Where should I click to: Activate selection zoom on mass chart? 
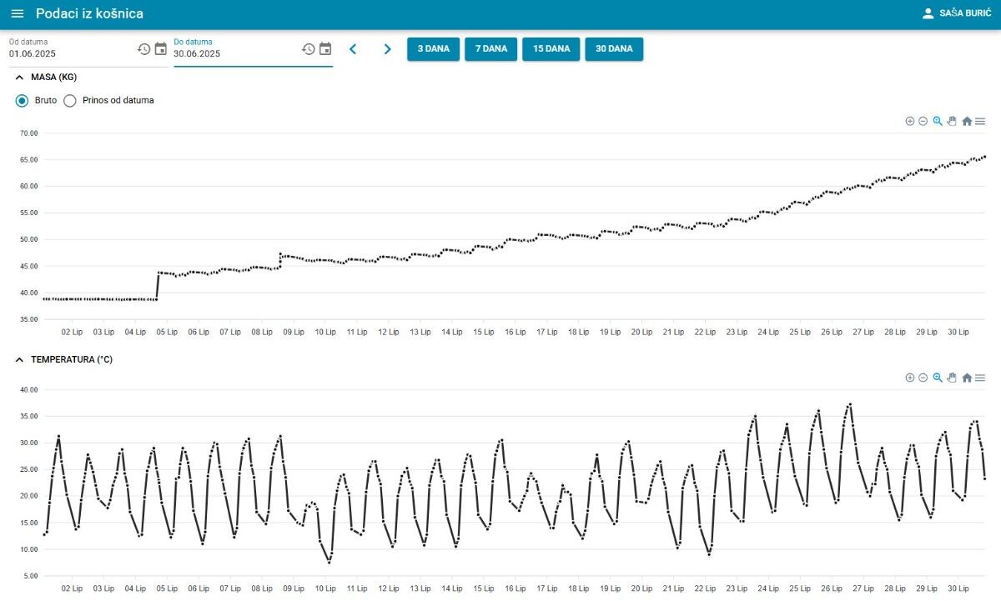(x=938, y=122)
